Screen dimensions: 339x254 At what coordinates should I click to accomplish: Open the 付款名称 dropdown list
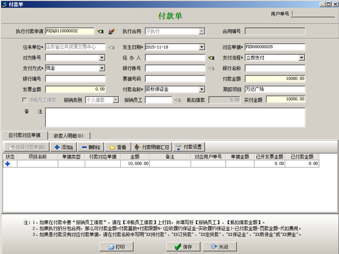tap(203, 89)
